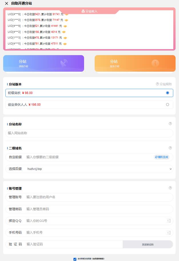Focus the 管理账号 username field
The height and width of the screenshot is (261, 179).
coord(89,197)
